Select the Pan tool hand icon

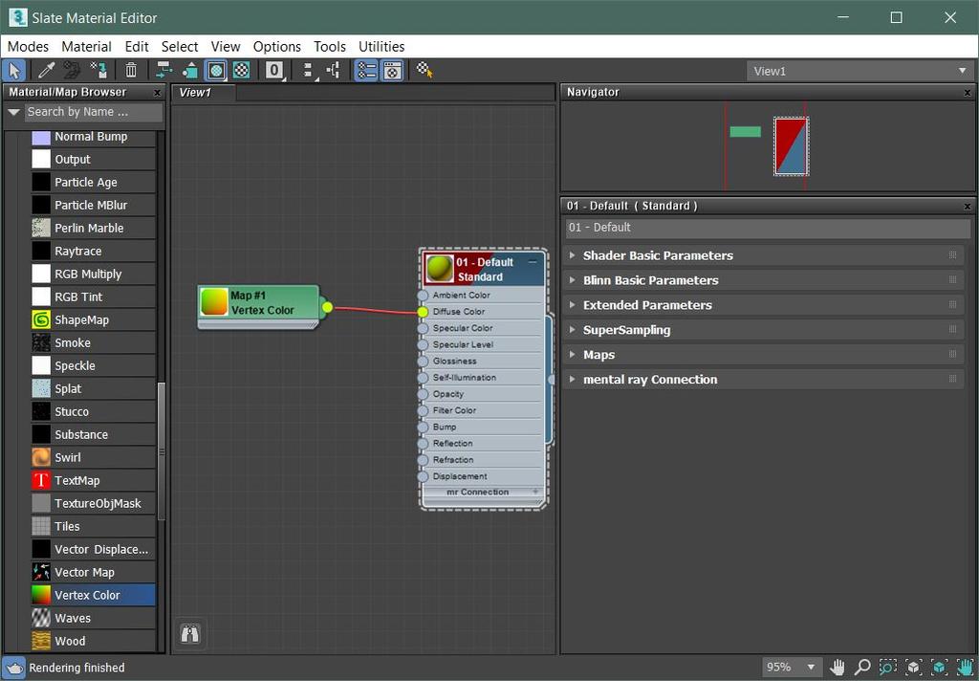(837, 668)
